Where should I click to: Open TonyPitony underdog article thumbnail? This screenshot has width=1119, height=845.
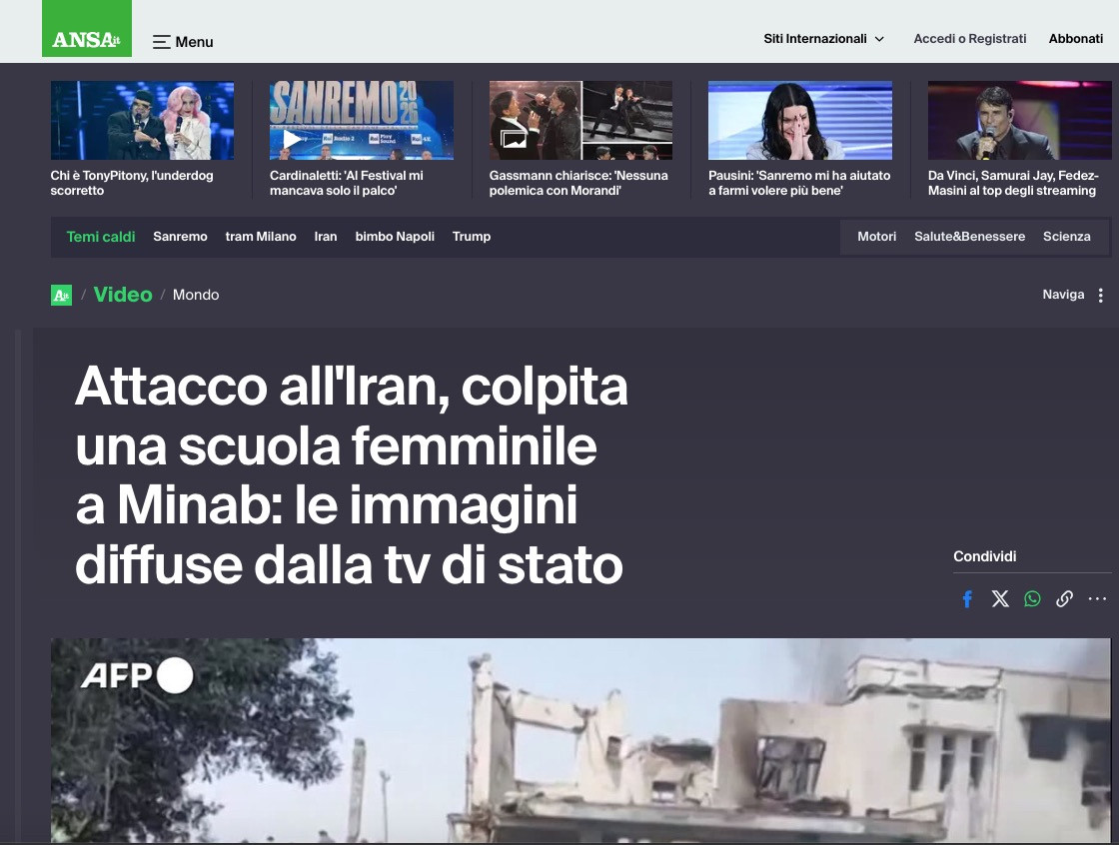point(142,120)
